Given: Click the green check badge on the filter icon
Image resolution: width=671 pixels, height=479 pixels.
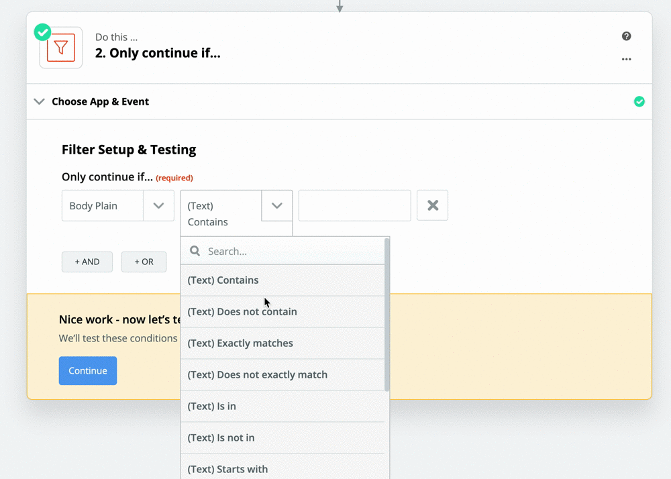Looking at the screenshot, I should (x=43, y=32).
